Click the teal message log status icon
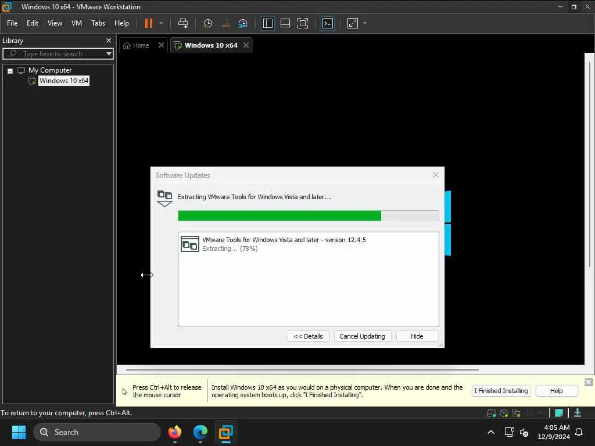This screenshot has width=595, height=446. click(558, 413)
